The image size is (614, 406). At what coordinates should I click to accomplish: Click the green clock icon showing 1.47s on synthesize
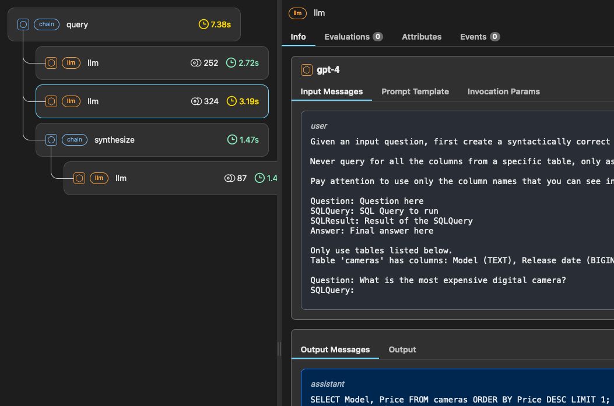tap(233, 140)
